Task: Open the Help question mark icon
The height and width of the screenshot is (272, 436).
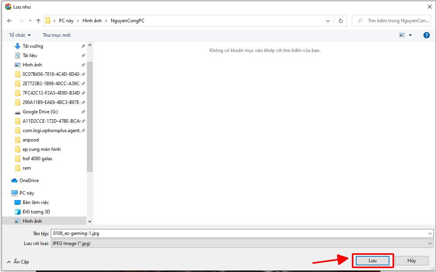Action: (x=426, y=35)
